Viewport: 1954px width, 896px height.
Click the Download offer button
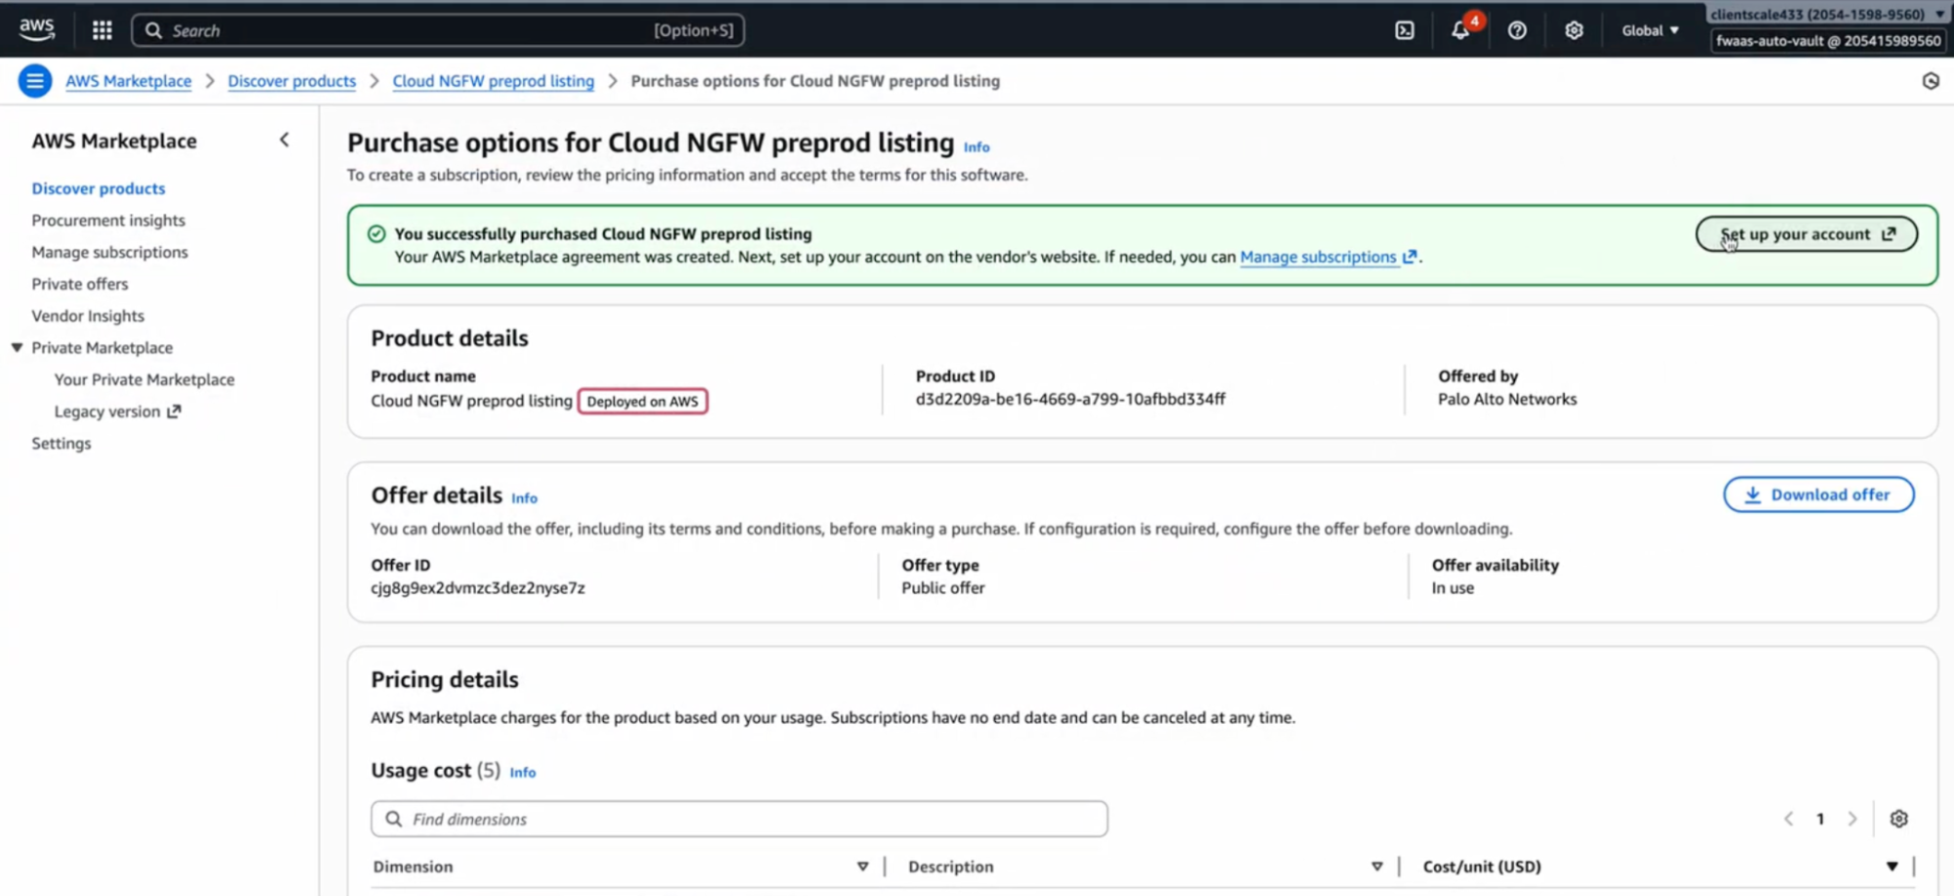(x=1818, y=494)
